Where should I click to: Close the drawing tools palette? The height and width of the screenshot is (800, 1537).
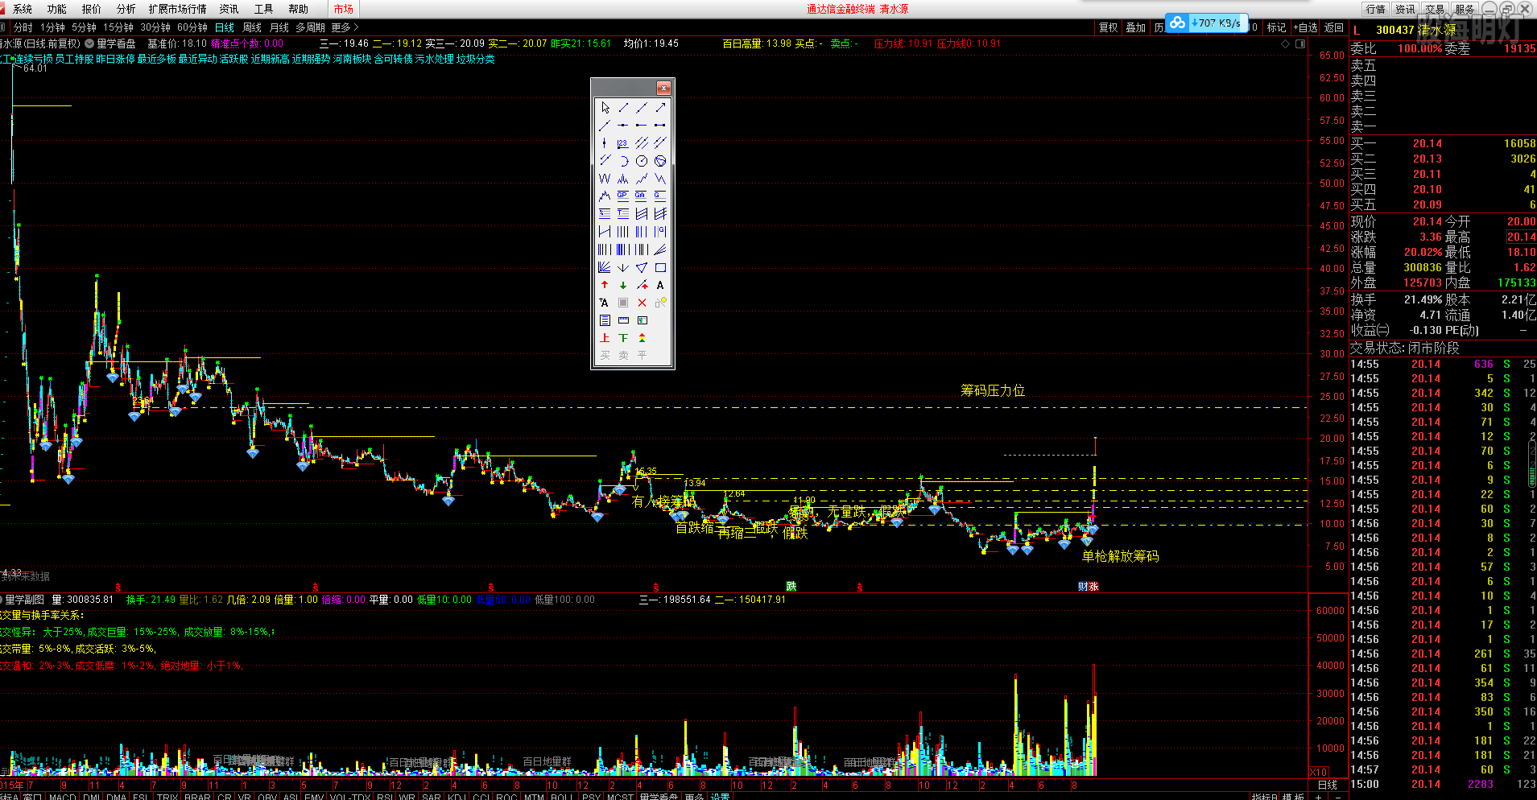(x=663, y=88)
